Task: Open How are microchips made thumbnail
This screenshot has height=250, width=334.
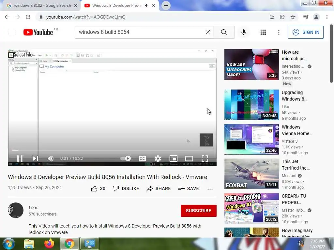Action: [x=251, y=64]
